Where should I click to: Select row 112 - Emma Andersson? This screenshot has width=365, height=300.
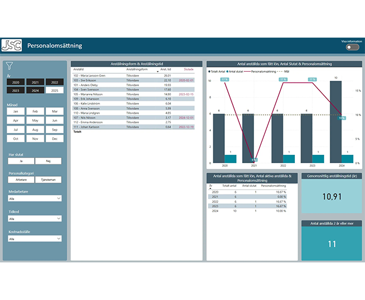[x=133, y=122]
